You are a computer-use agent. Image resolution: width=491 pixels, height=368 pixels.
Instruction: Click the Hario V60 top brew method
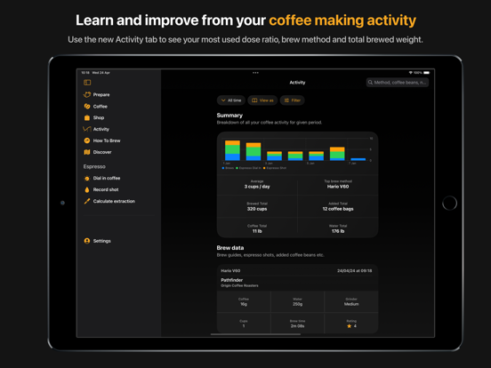(x=338, y=187)
